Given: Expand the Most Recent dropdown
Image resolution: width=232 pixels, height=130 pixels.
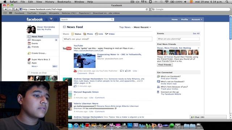Looking at the screenshot, I should [x=142, y=27].
